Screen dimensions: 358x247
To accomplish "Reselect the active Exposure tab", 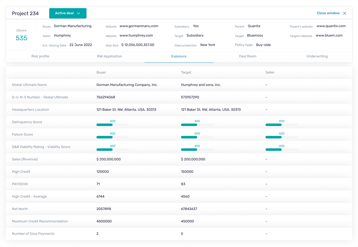I will point(179,56).
